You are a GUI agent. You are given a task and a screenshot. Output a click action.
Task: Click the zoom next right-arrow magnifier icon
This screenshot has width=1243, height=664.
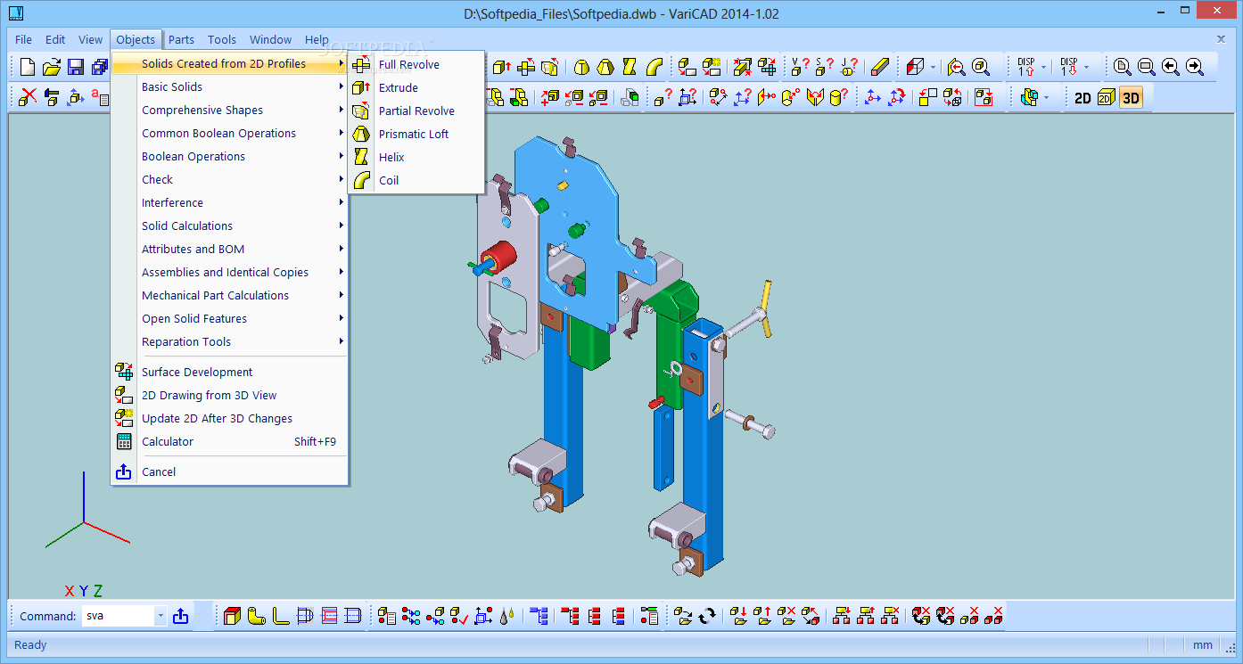pos(1195,67)
